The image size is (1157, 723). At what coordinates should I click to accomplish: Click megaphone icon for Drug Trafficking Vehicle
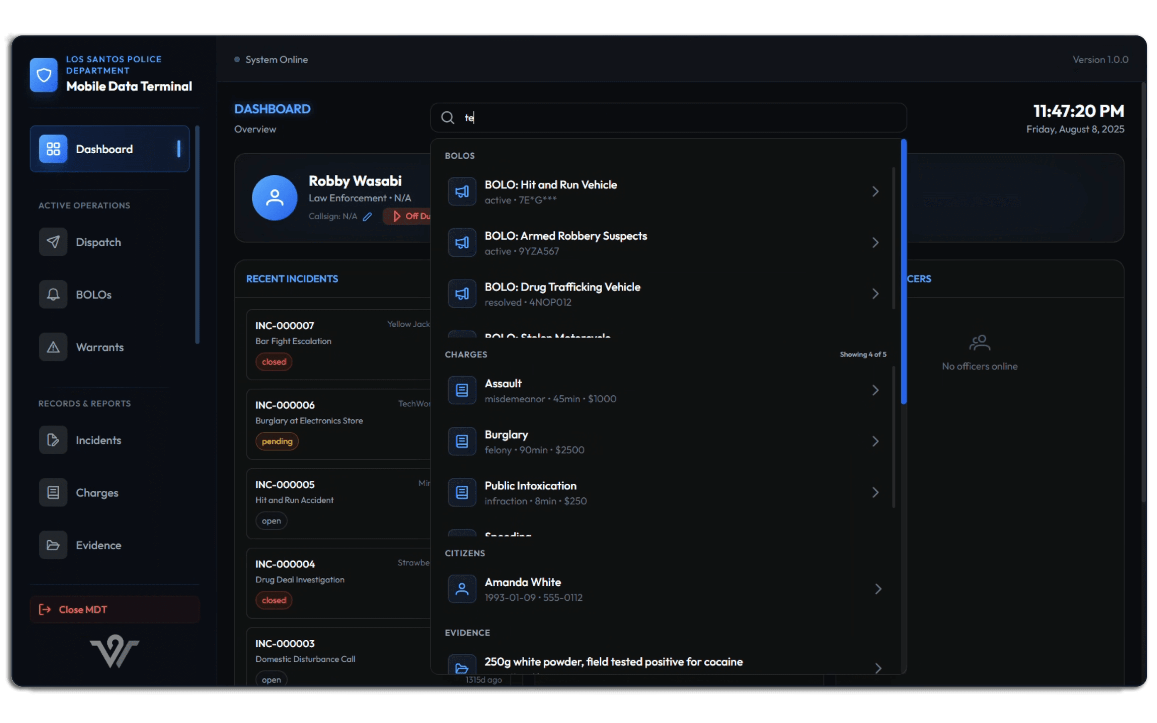(462, 294)
